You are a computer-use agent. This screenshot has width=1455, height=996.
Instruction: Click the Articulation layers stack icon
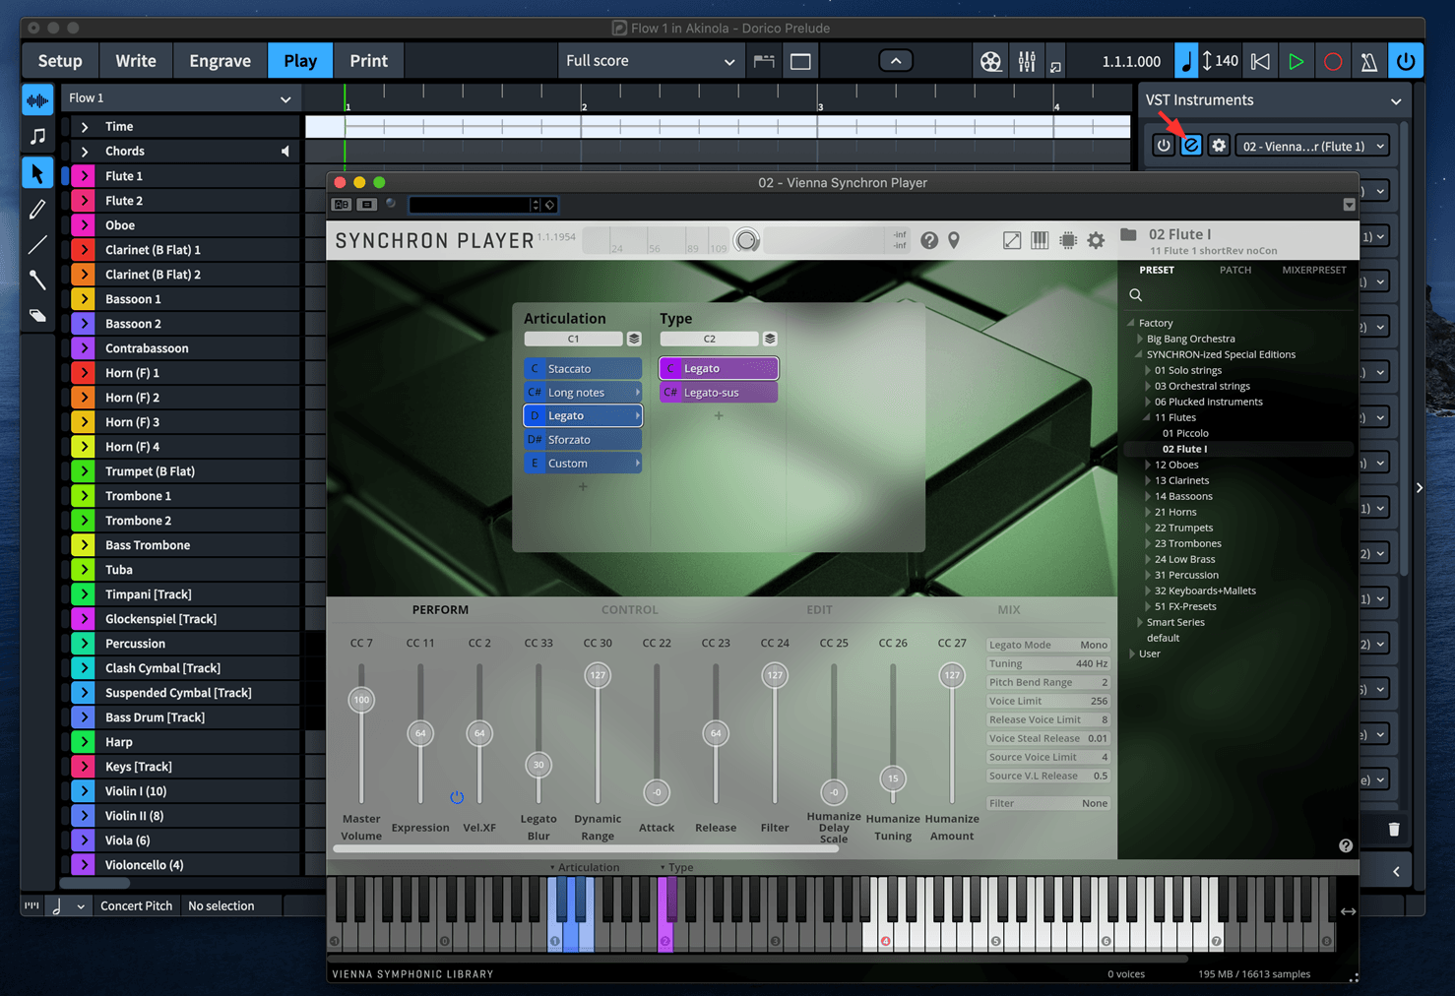pos(634,339)
